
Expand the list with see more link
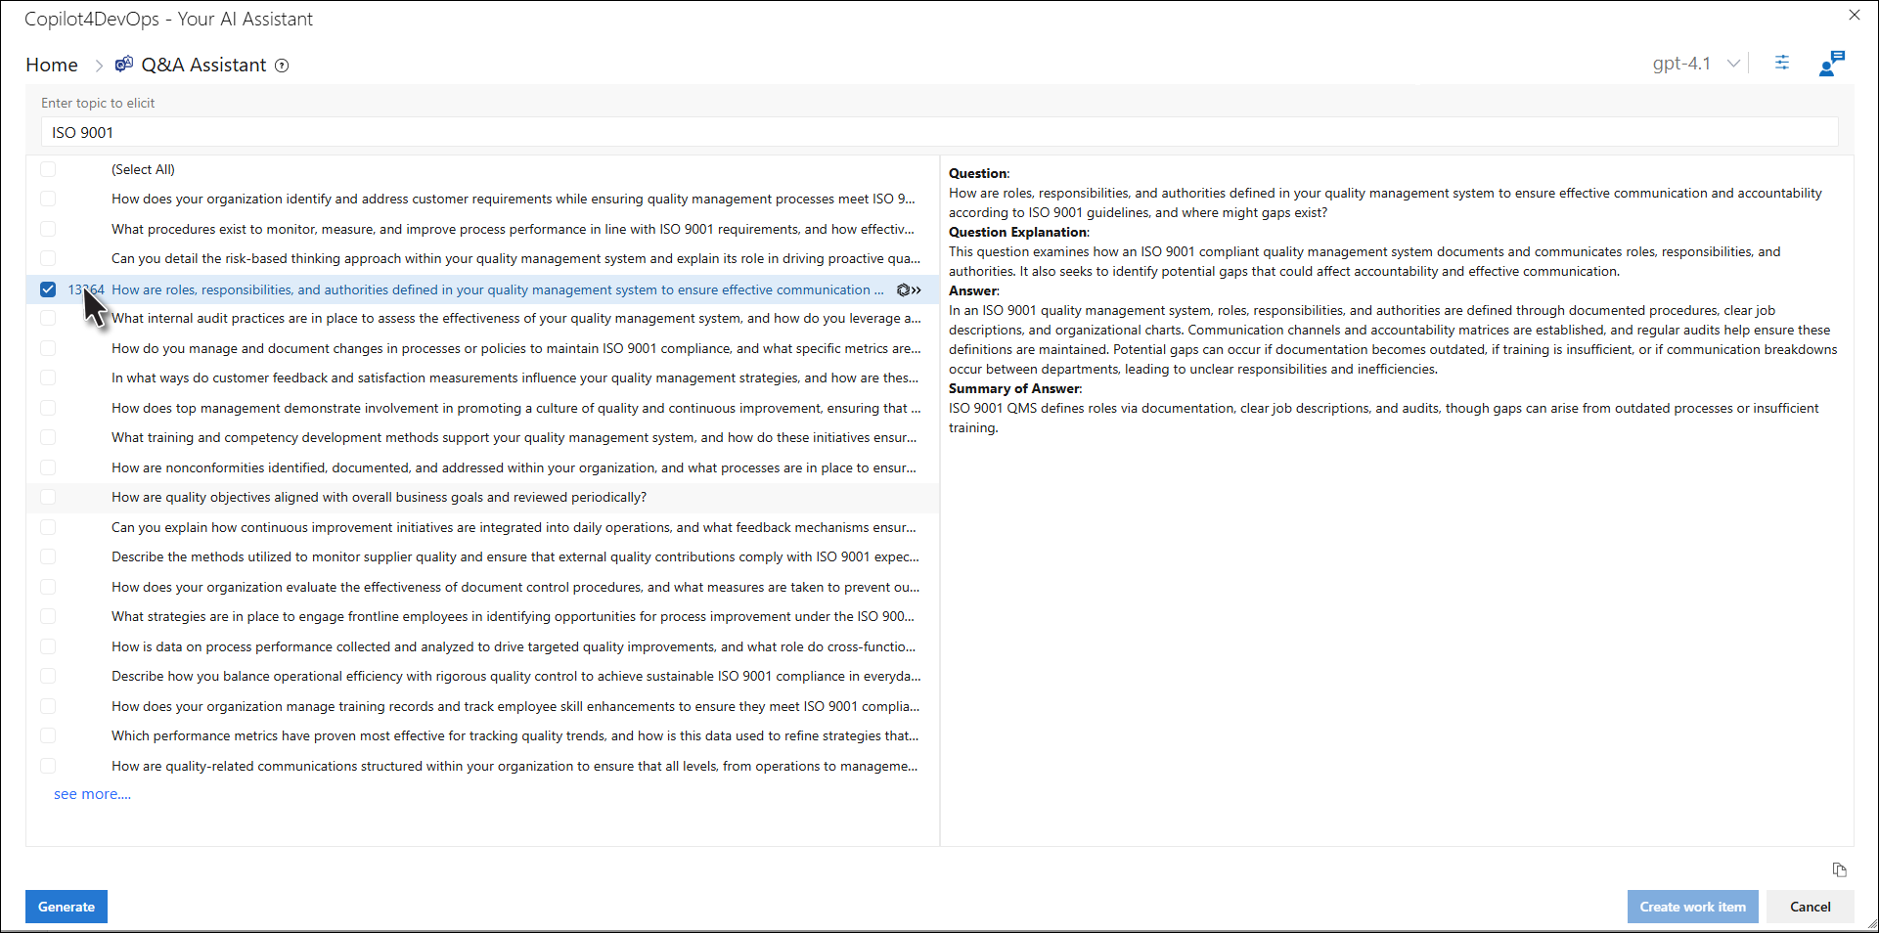click(x=92, y=794)
